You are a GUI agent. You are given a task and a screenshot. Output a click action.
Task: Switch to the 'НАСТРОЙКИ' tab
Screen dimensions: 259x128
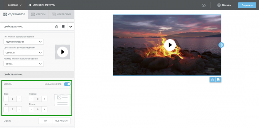(x=61, y=15)
